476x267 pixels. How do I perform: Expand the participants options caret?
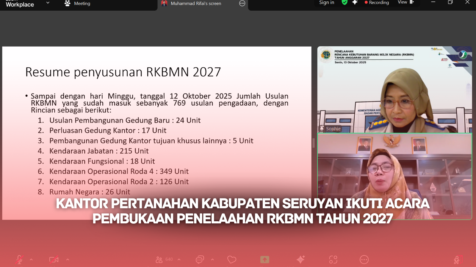tap(179, 260)
